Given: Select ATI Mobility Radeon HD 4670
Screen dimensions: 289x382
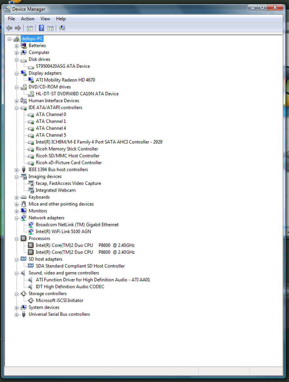Looking at the screenshot, I should click(66, 80).
